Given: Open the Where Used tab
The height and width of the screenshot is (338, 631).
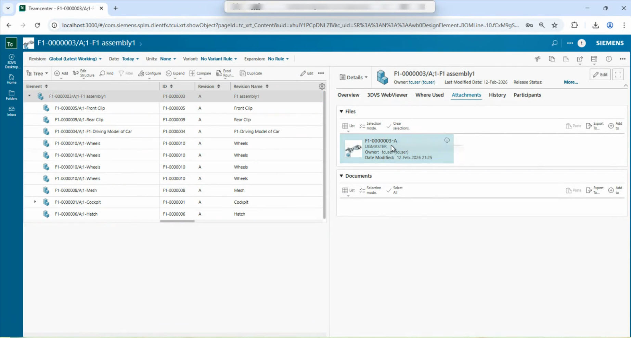Looking at the screenshot, I should tap(429, 95).
